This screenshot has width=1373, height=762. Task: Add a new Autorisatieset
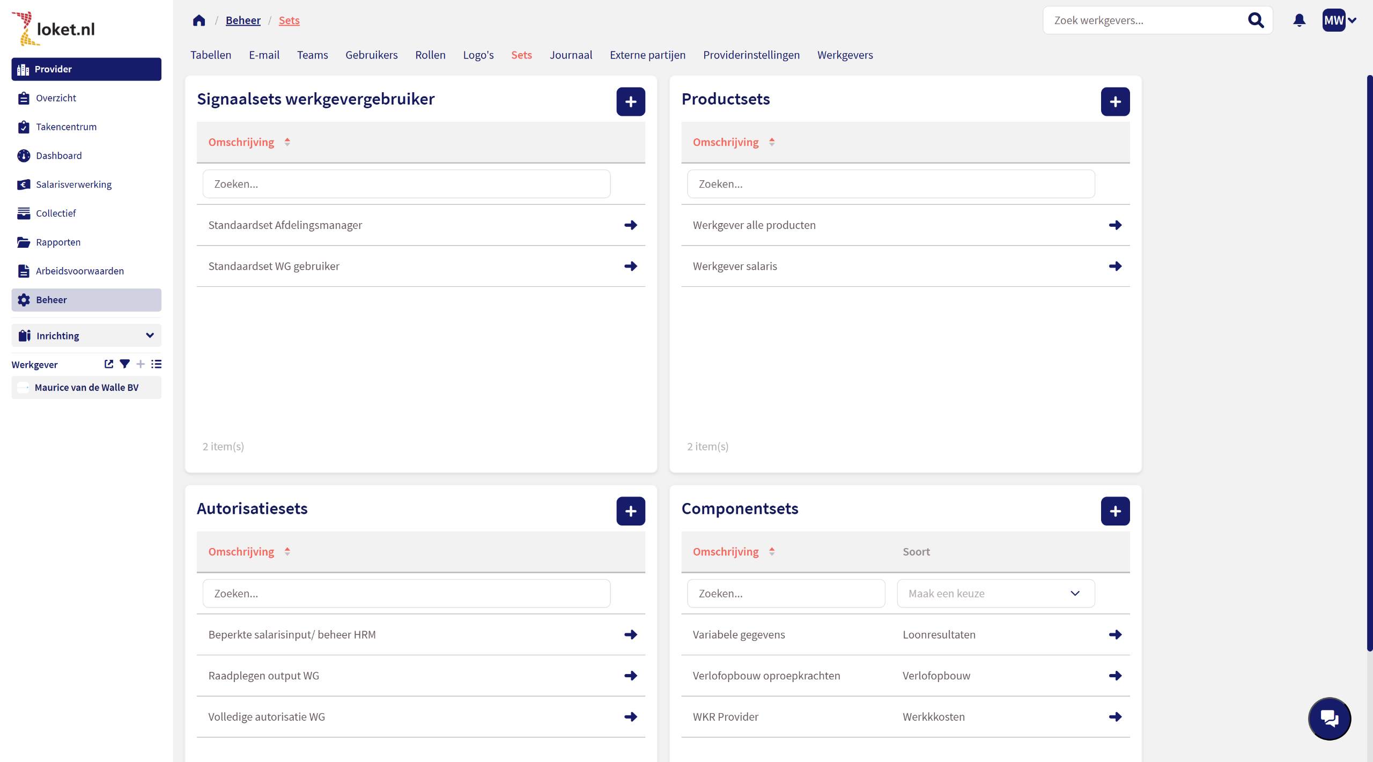(x=630, y=511)
